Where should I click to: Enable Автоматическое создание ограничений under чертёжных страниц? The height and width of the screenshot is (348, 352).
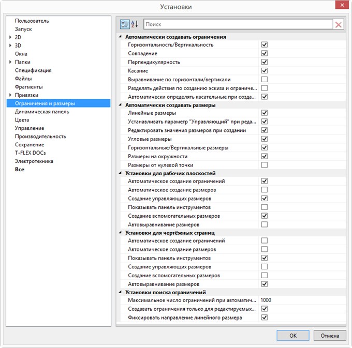pyautogui.click(x=265, y=240)
